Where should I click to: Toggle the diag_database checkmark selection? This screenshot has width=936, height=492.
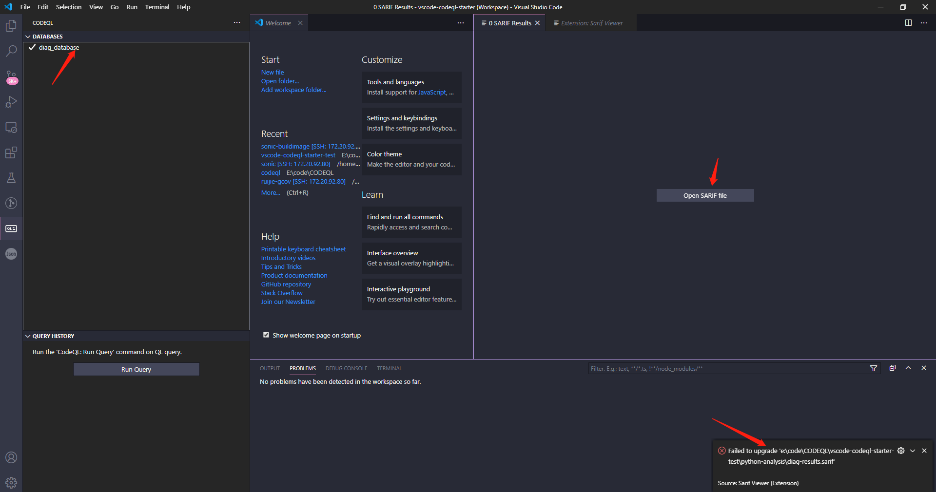tap(32, 47)
